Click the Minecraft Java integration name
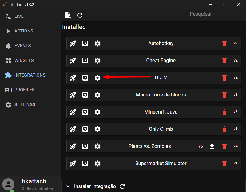Viewport: 246px width, 192px height. (x=161, y=112)
